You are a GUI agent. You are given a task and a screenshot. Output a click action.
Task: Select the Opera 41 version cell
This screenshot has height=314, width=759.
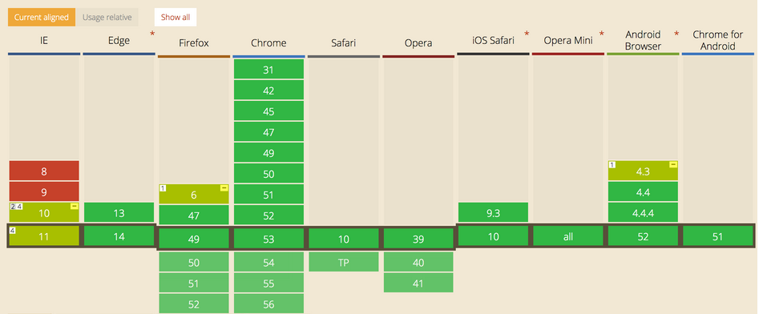point(418,283)
